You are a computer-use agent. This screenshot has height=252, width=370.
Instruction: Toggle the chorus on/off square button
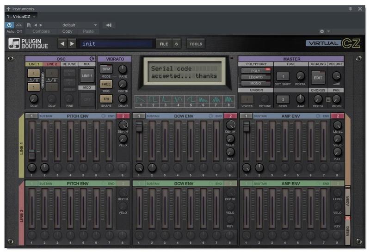coord(328,99)
